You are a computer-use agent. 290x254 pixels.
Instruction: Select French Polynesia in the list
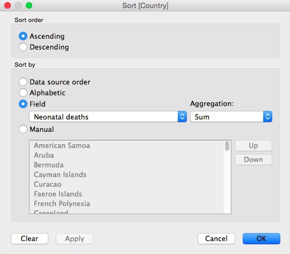62,203
